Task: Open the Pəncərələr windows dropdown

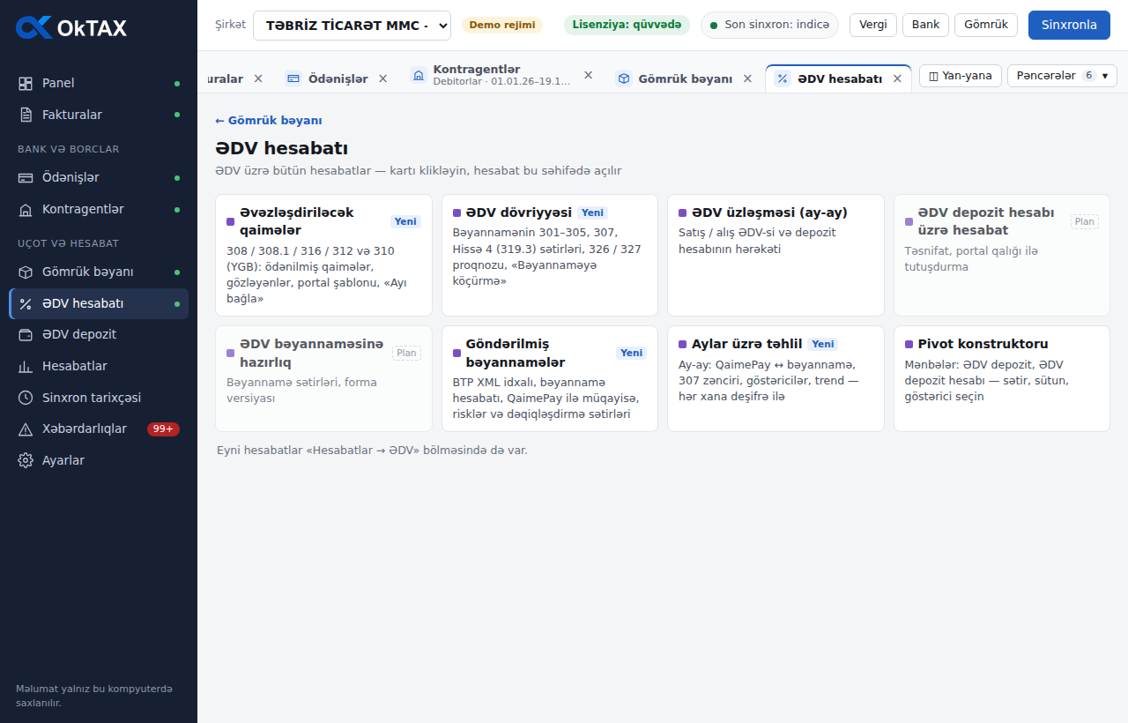Action: 1062,76
